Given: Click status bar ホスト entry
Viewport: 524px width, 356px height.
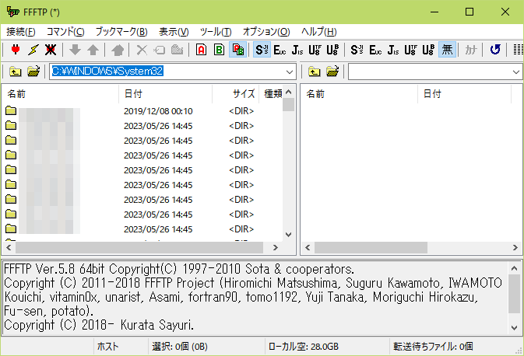Looking at the screenshot, I should coord(107,347).
